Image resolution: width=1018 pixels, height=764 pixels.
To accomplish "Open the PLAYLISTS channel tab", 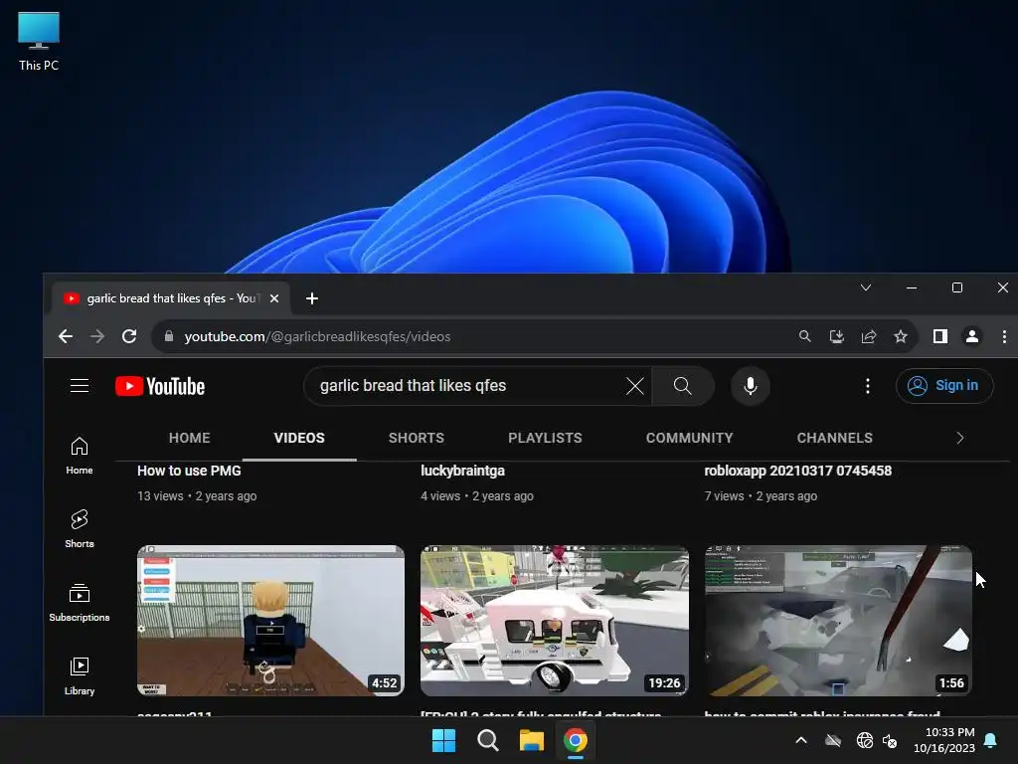I will click(545, 438).
